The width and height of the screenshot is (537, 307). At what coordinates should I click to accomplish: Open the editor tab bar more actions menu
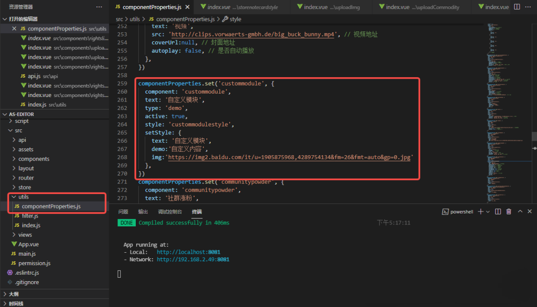point(529,7)
